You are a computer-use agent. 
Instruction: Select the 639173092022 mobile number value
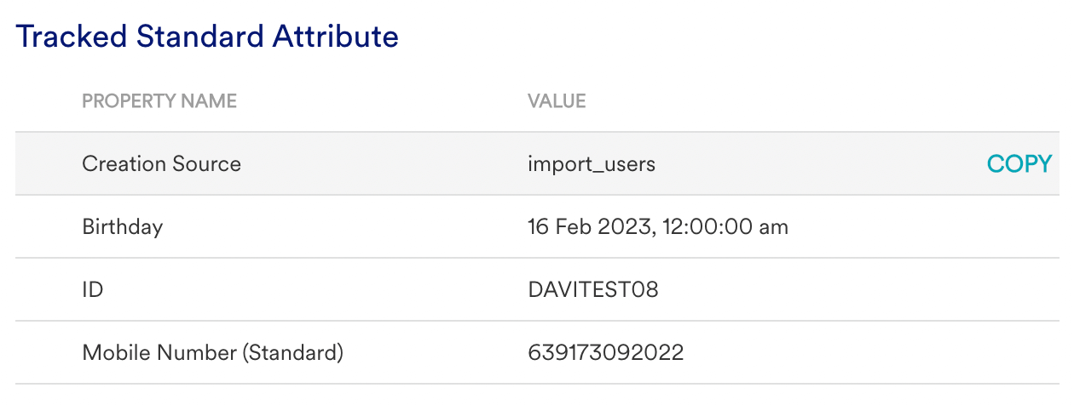click(x=606, y=352)
